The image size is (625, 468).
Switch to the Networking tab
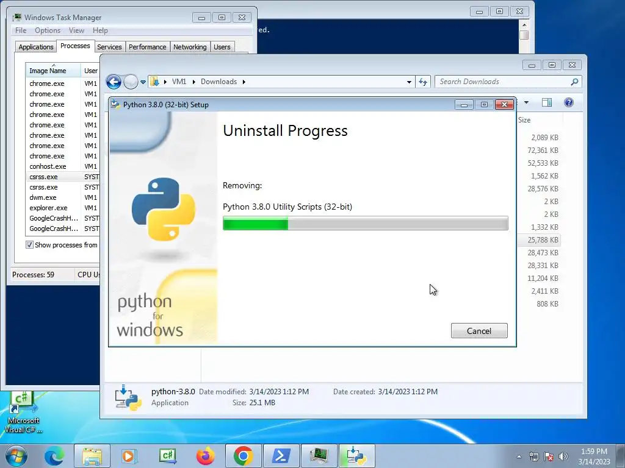click(x=190, y=47)
